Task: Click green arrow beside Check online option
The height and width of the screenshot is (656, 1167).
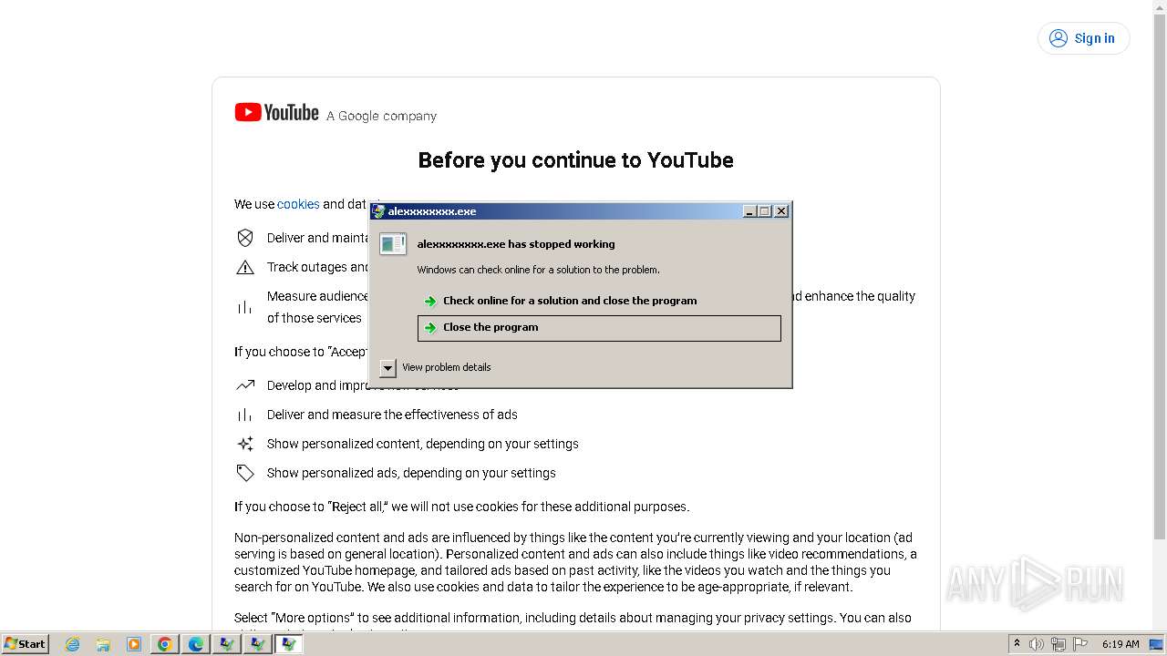Action: pos(430,302)
